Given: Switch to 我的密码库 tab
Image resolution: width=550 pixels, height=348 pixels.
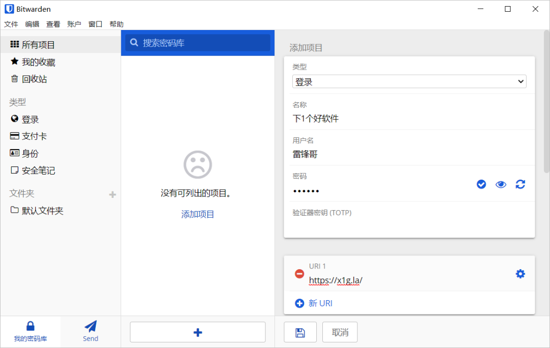Looking at the screenshot, I should (x=31, y=331).
